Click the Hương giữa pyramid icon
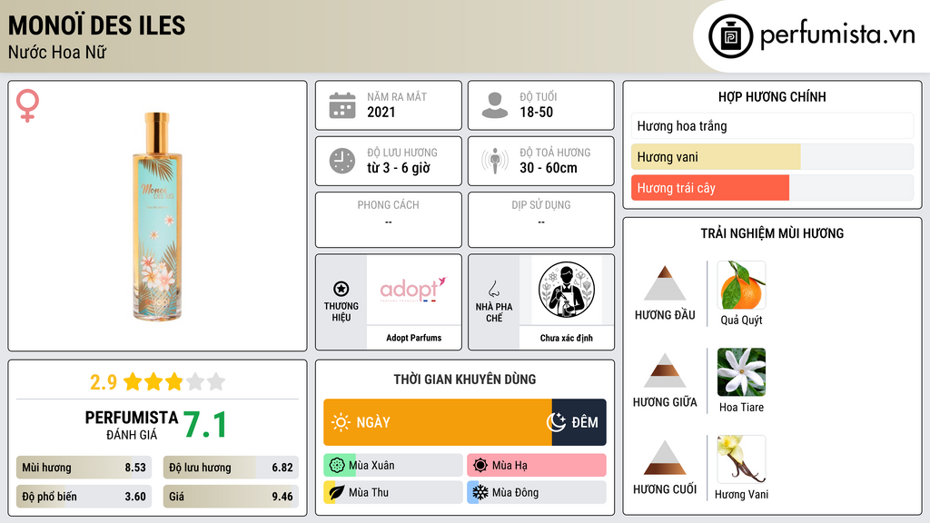 click(x=665, y=370)
